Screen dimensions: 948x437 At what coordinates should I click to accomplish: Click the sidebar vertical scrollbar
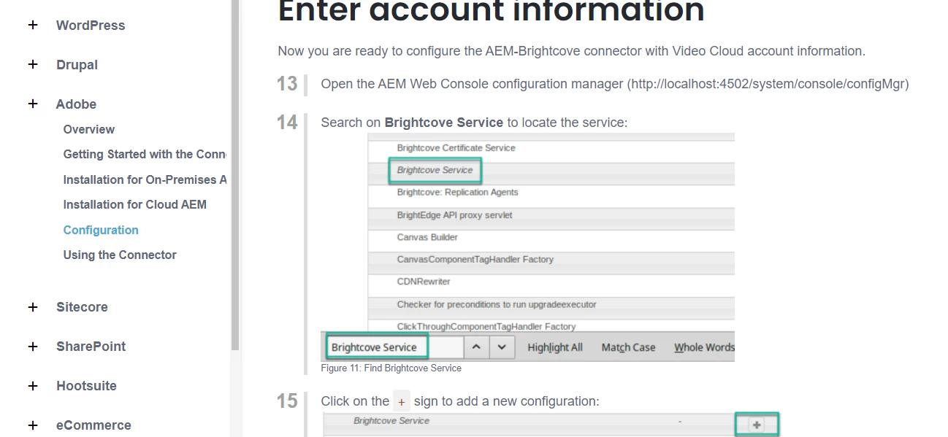(x=235, y=175)
